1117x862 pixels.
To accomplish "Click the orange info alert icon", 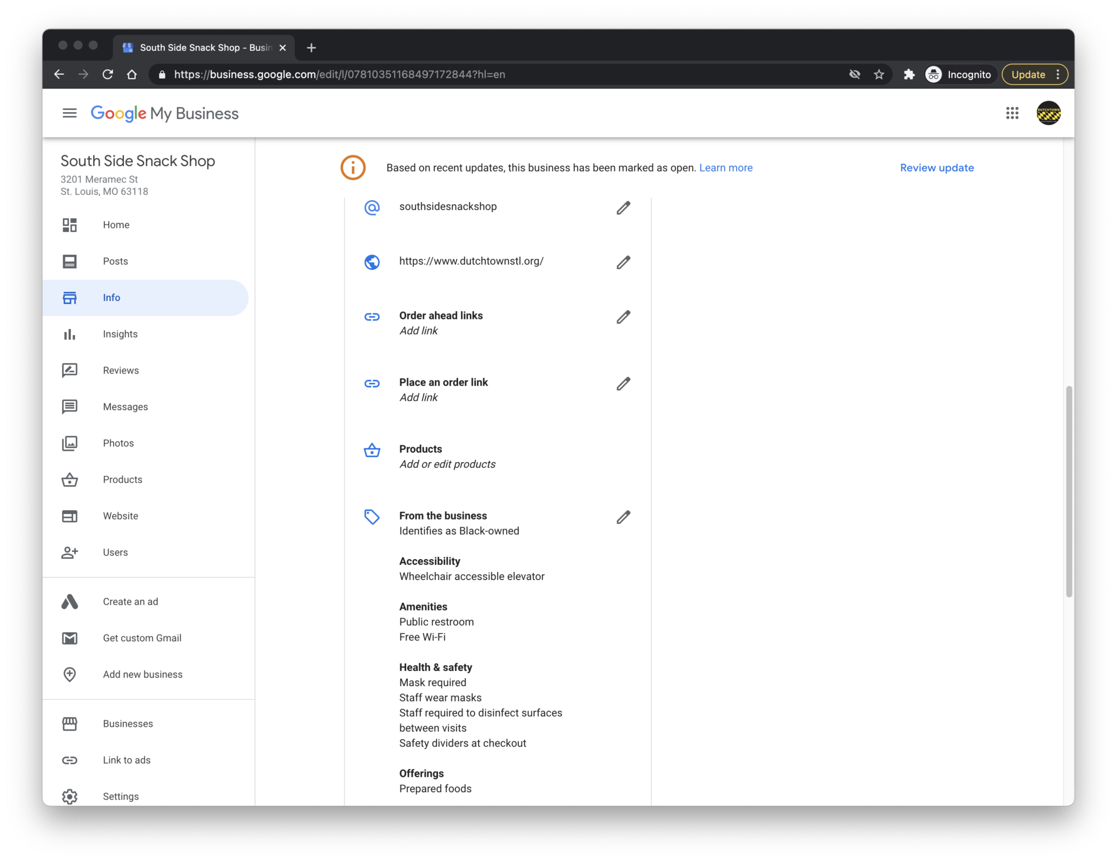I will pos(353,168).
